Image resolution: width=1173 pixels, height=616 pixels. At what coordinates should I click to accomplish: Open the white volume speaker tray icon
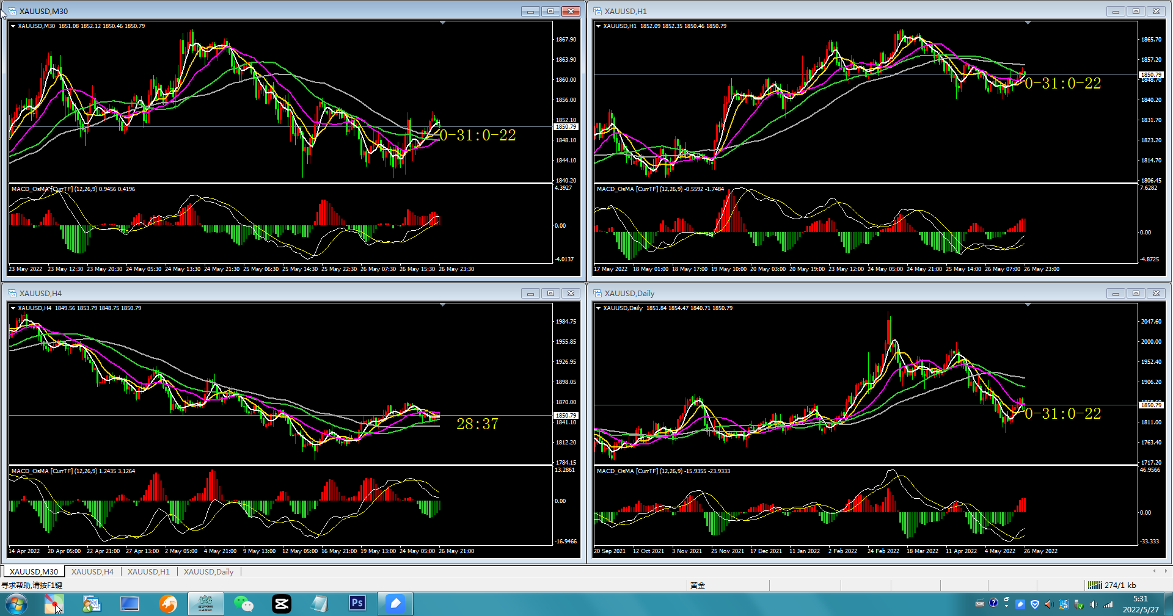pos(1094,604)
